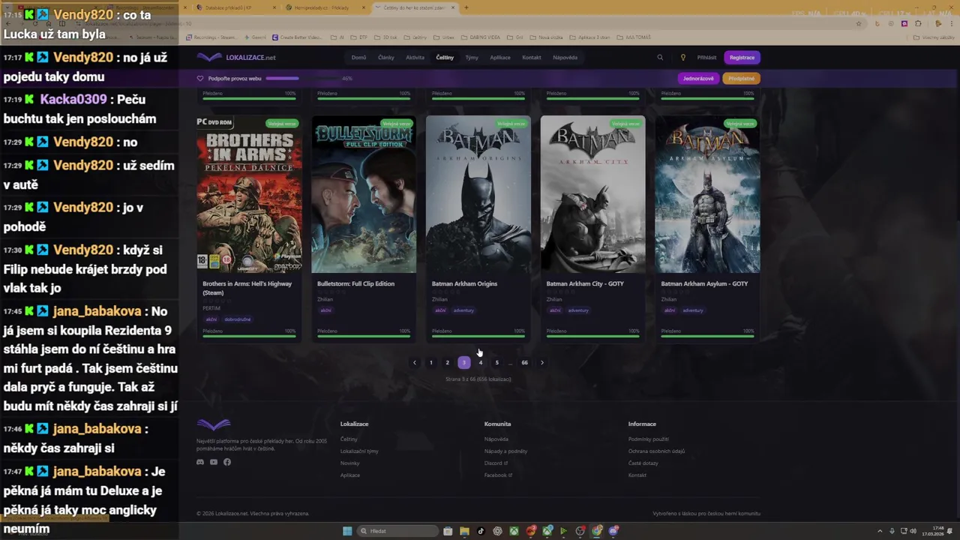This screenshot has height=540, width=960.
Task: Click the Bulletstorm: Full Clip Edition title
Action: coord(355,283)
